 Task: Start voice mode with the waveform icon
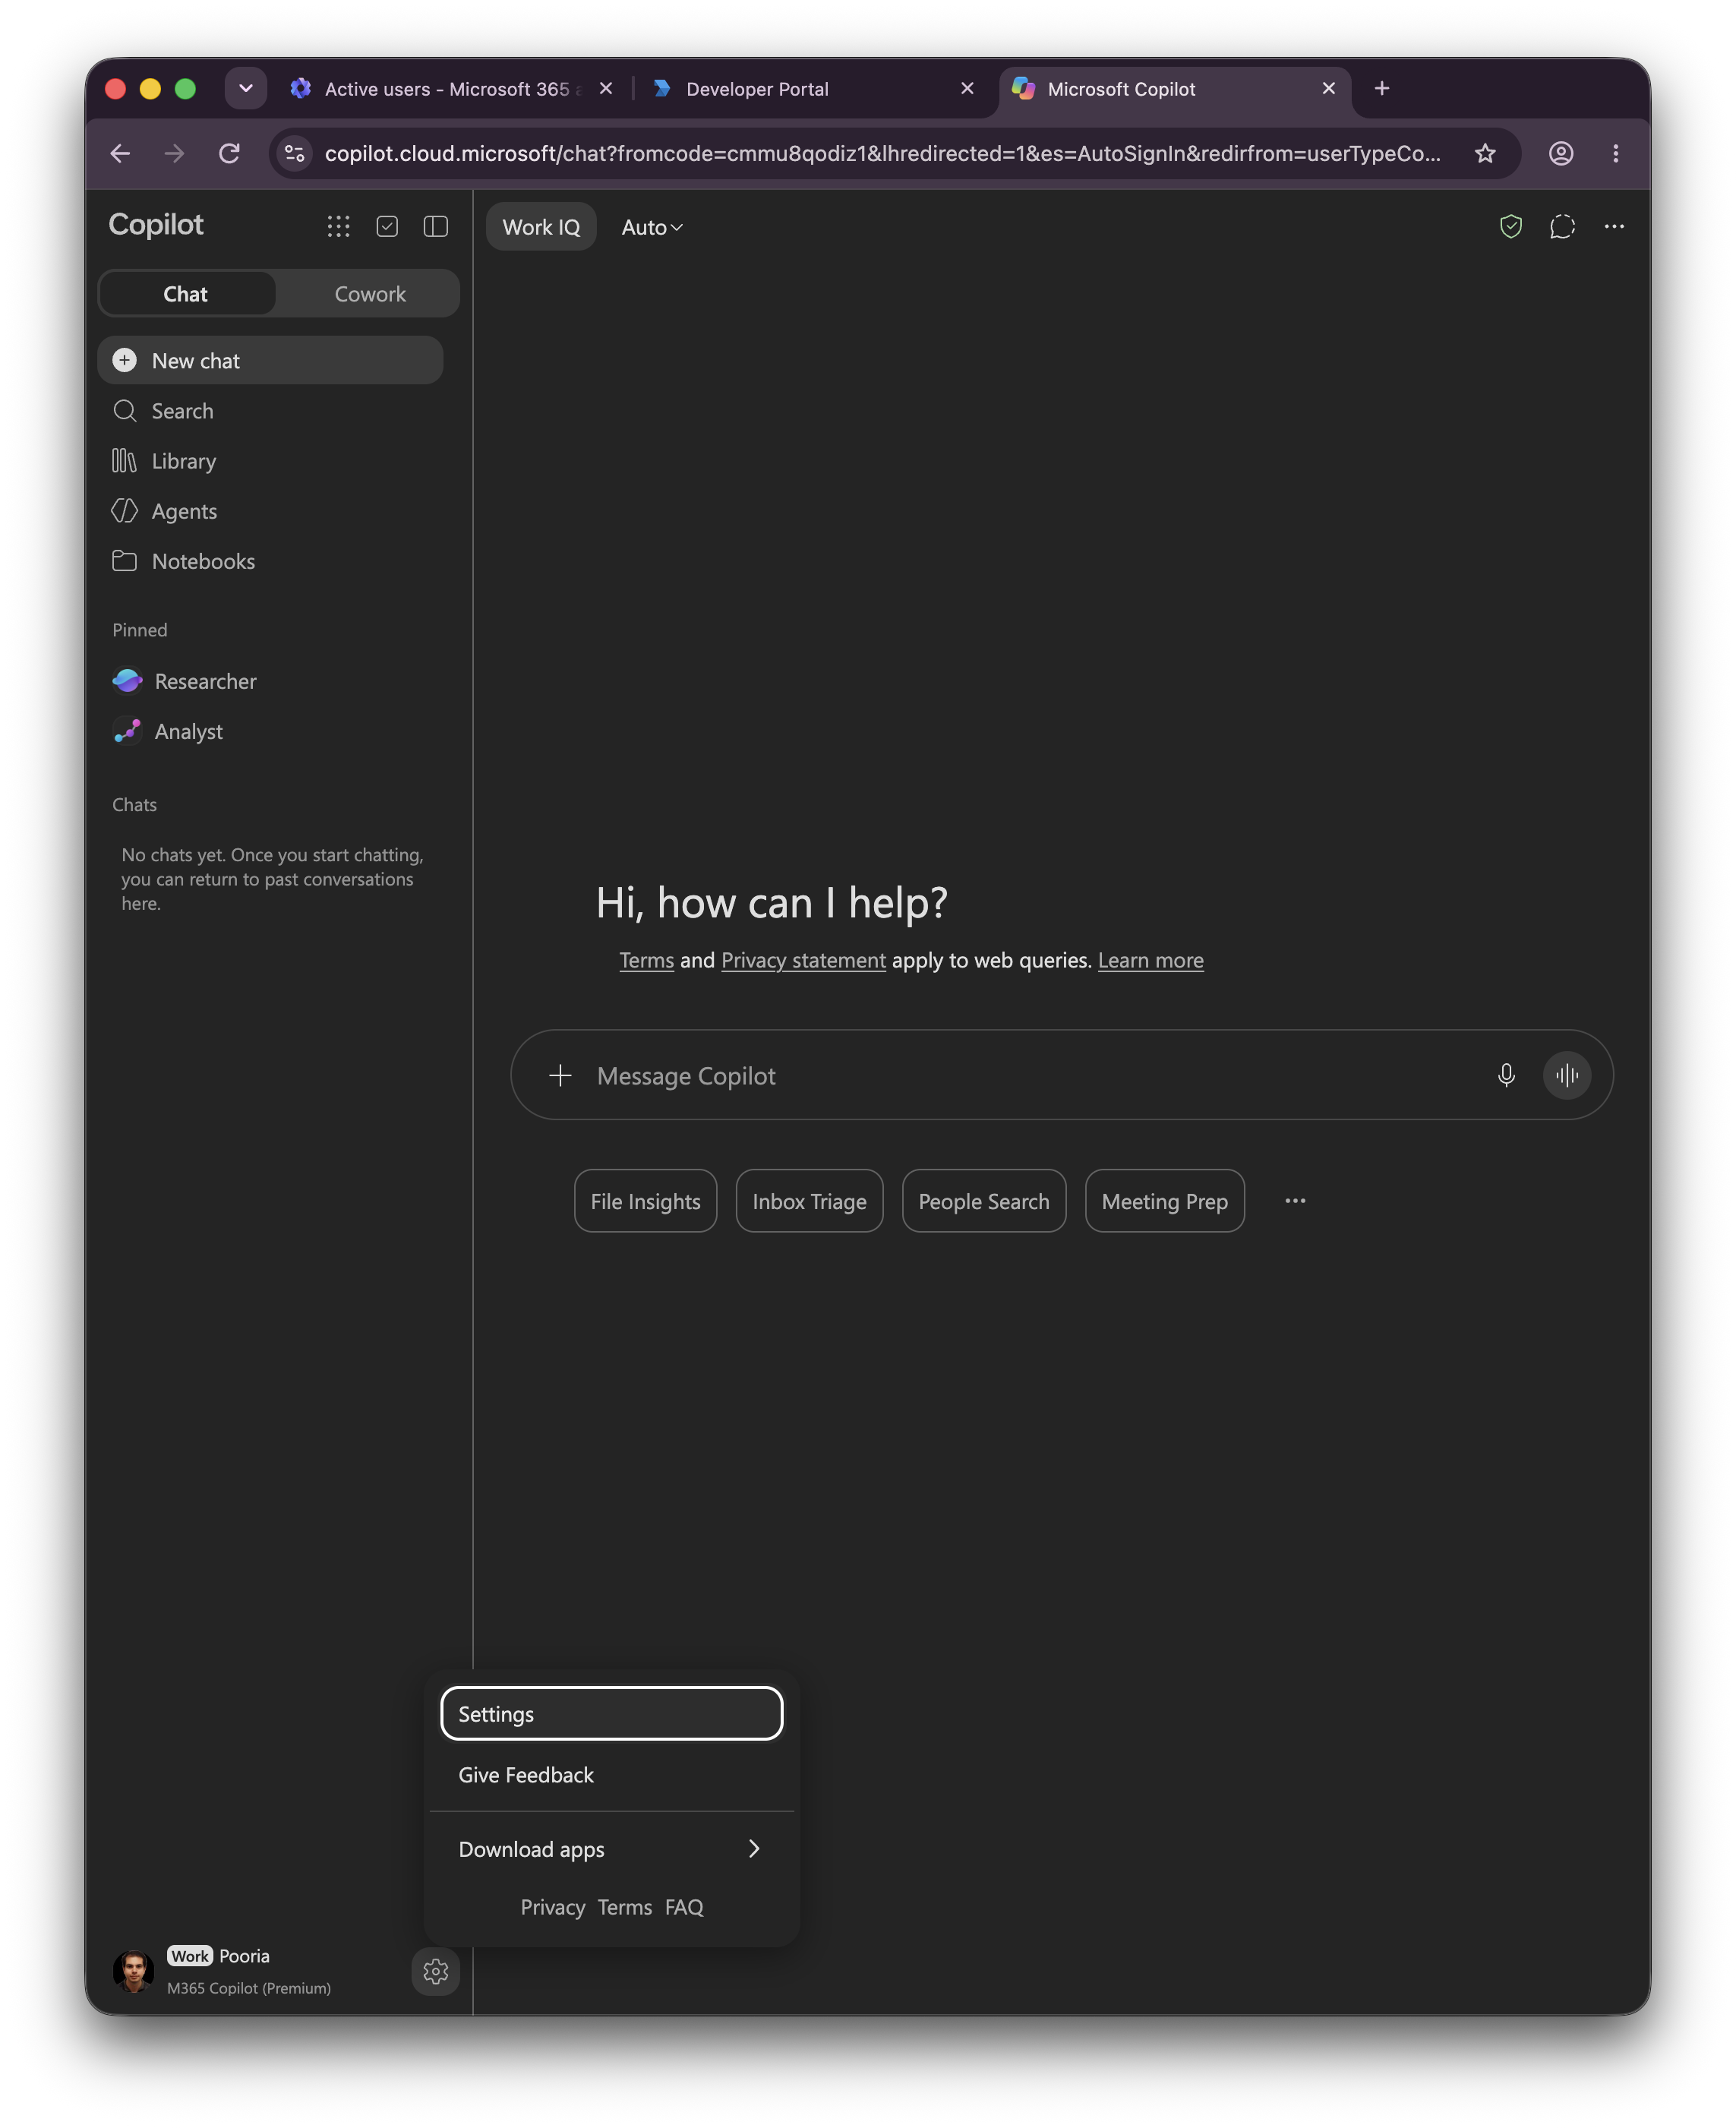pos(1567,1075)
